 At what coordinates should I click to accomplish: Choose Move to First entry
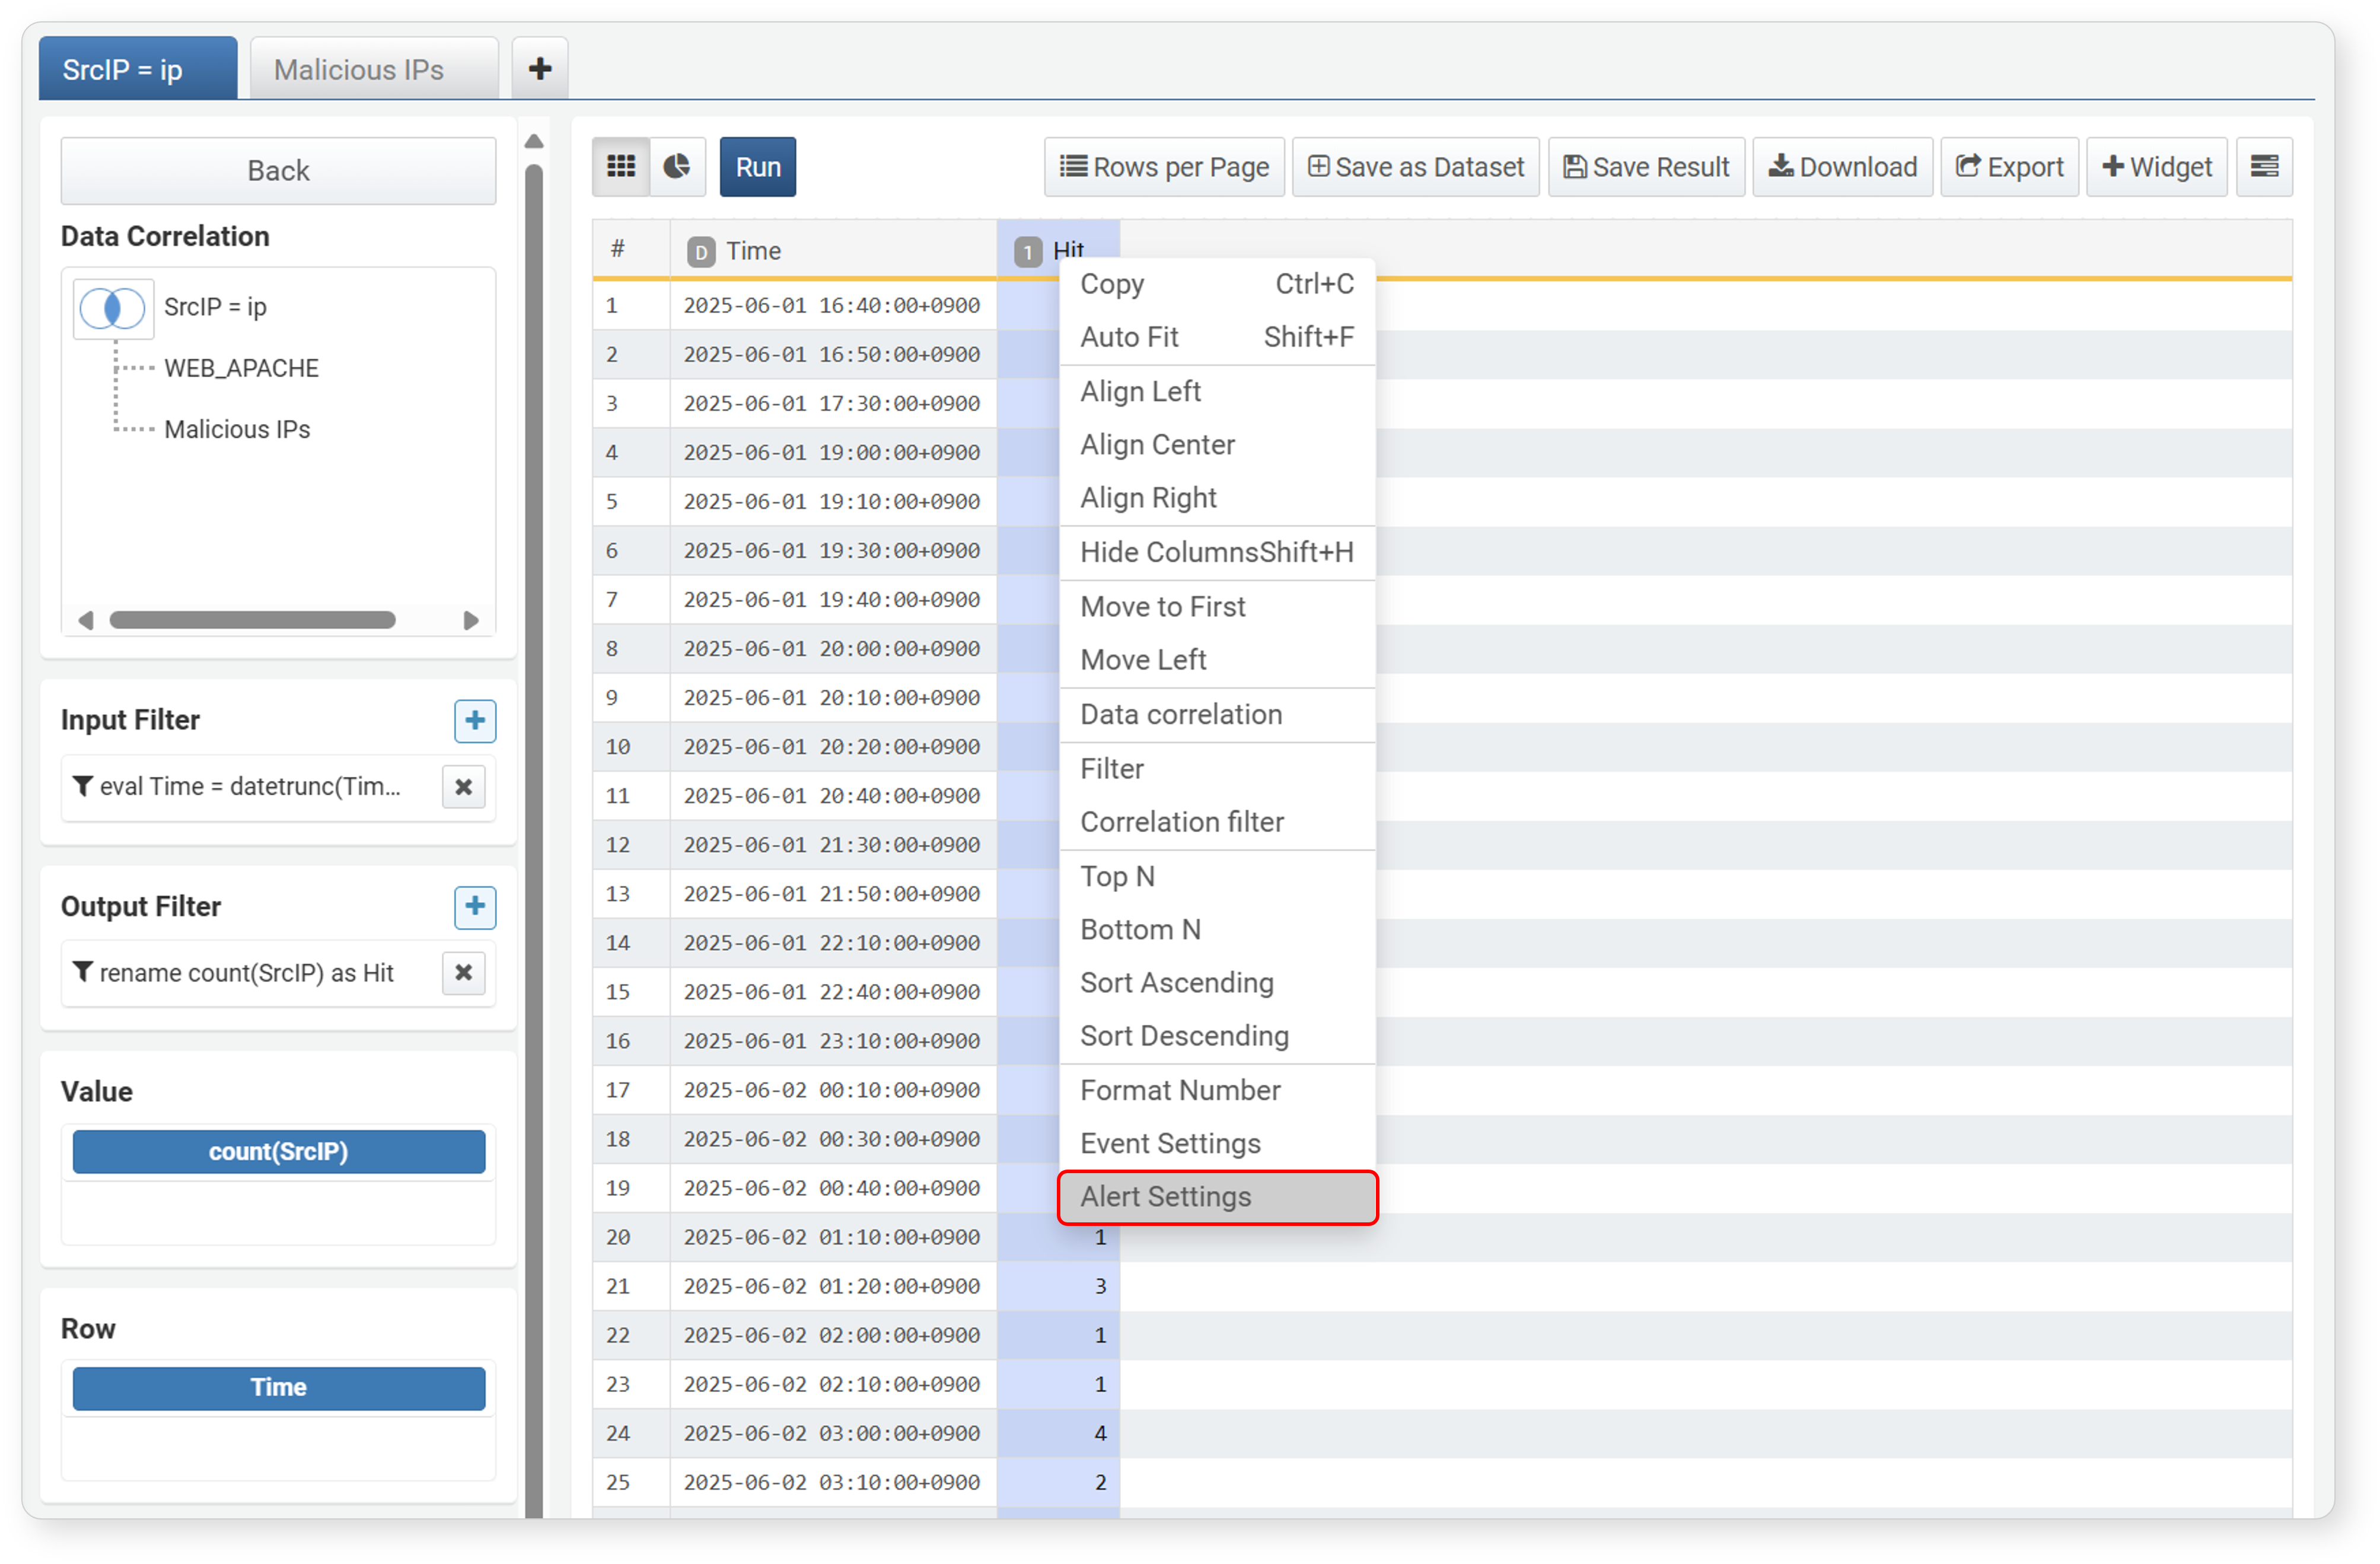click(x=1217, y=607)
